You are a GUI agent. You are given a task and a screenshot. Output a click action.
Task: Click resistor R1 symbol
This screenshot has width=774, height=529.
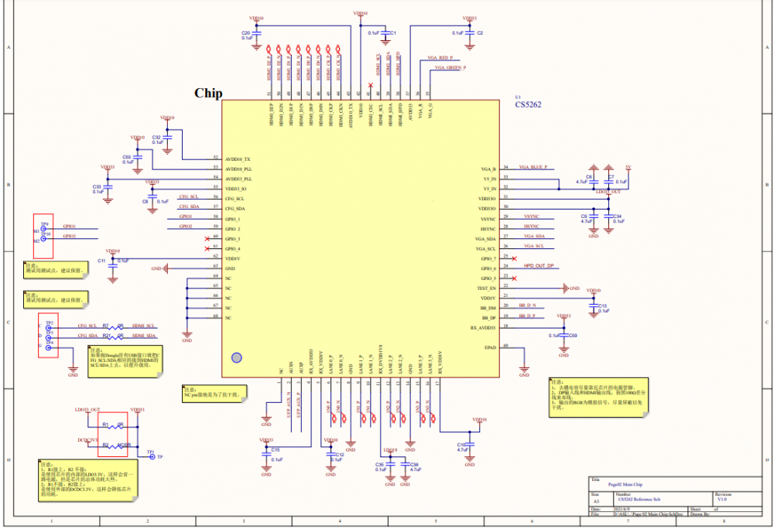click(115, 426)
